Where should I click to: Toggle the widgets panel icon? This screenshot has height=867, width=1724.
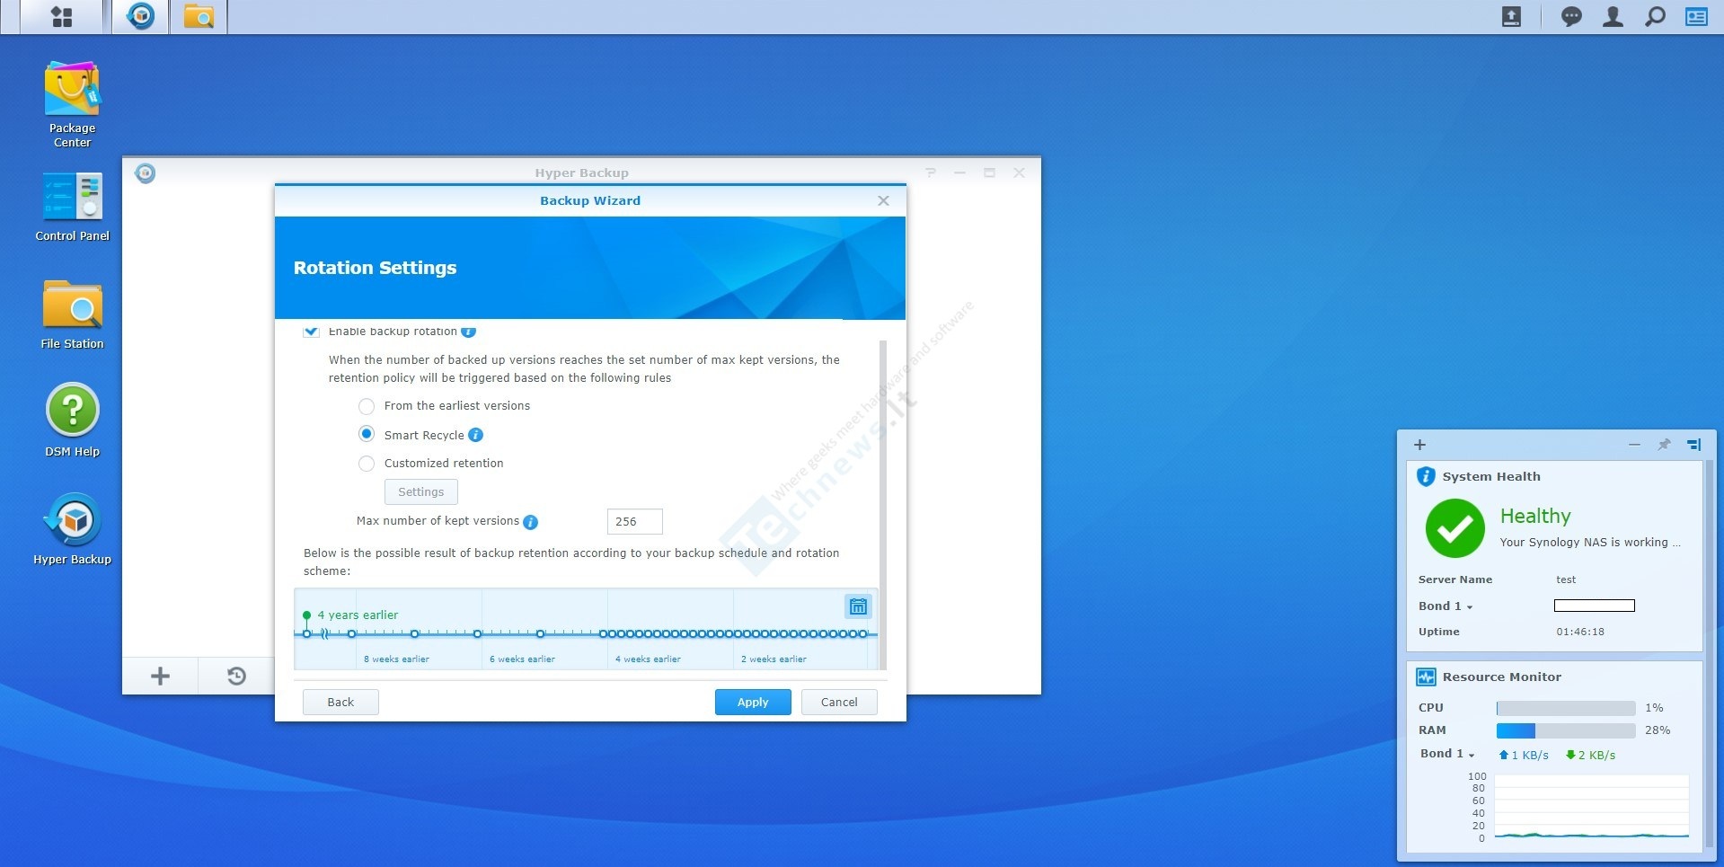pyautogui.click(x=1696, y=16)
